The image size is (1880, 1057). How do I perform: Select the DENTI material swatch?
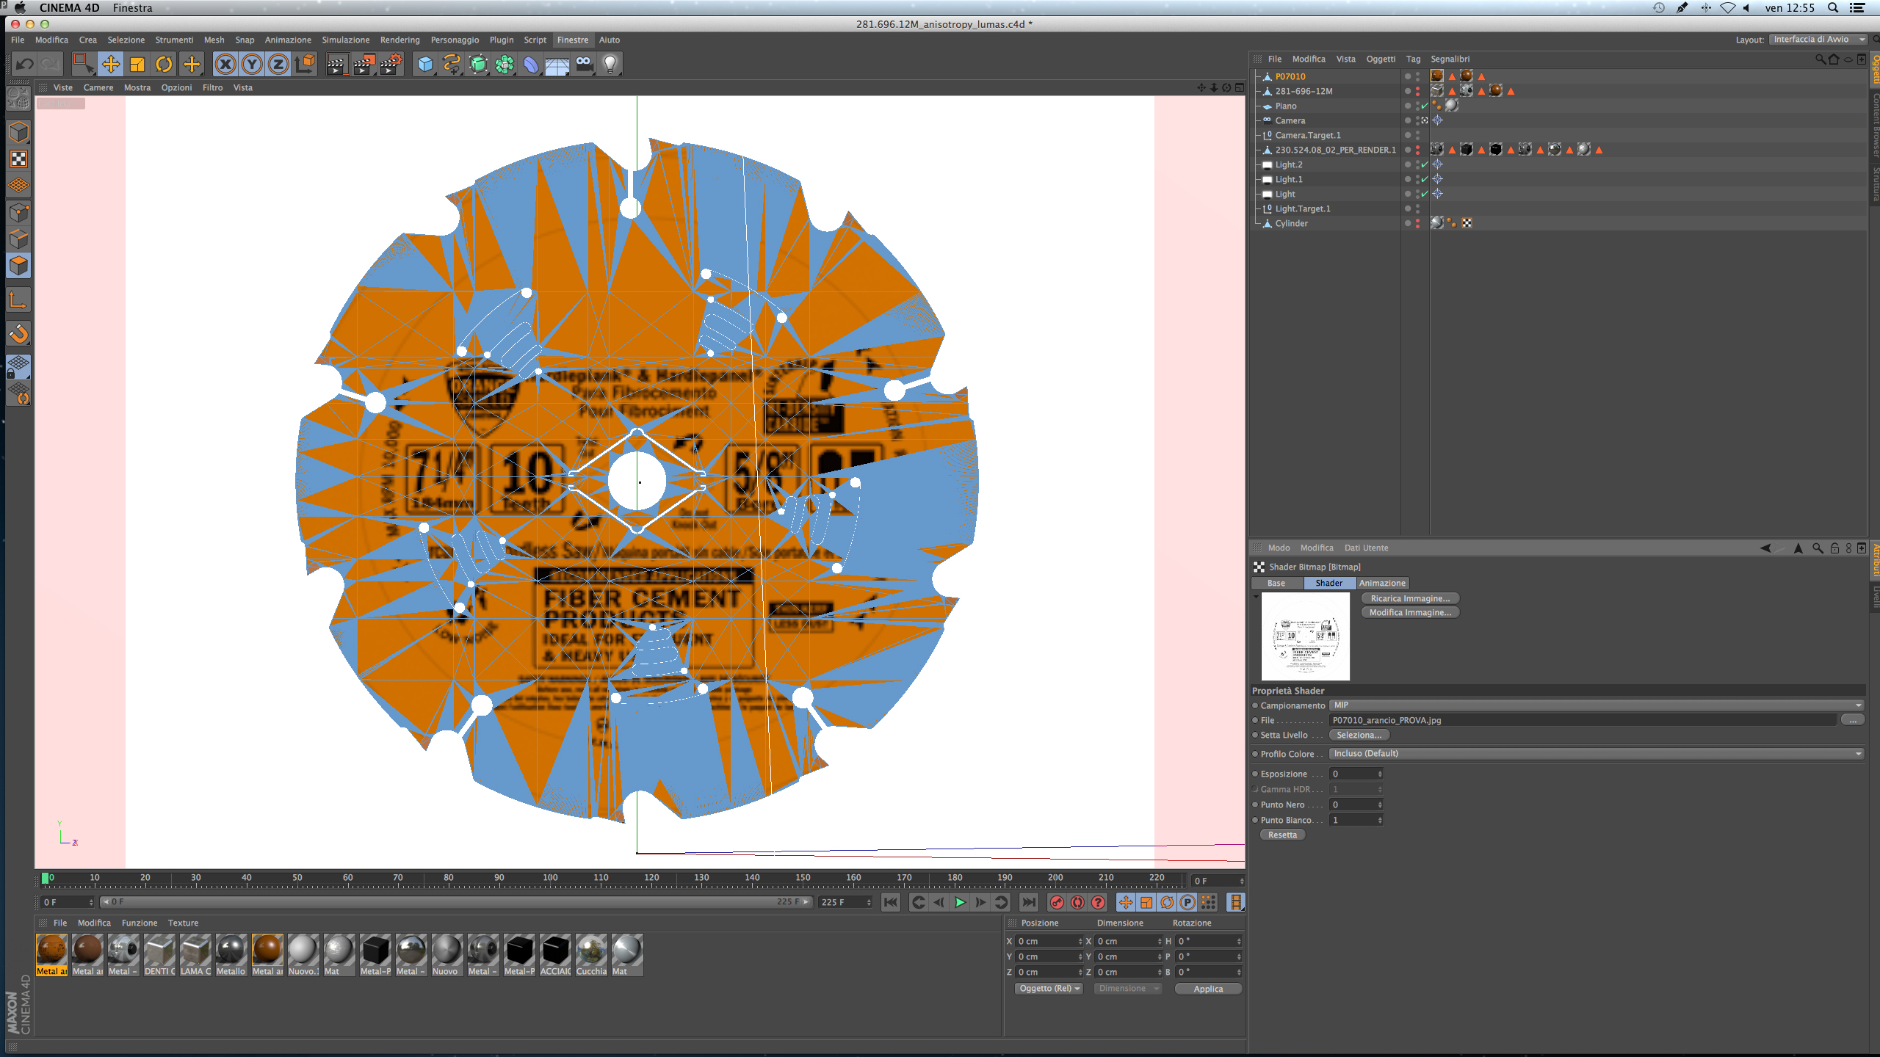[159, 954]
